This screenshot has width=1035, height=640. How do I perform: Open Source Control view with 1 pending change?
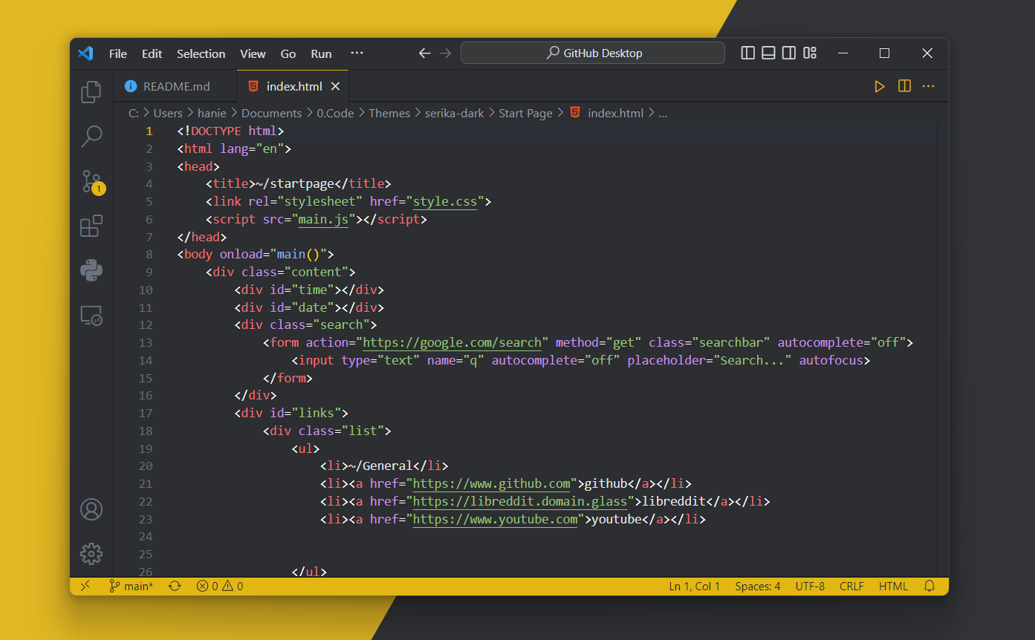point(92,182)
